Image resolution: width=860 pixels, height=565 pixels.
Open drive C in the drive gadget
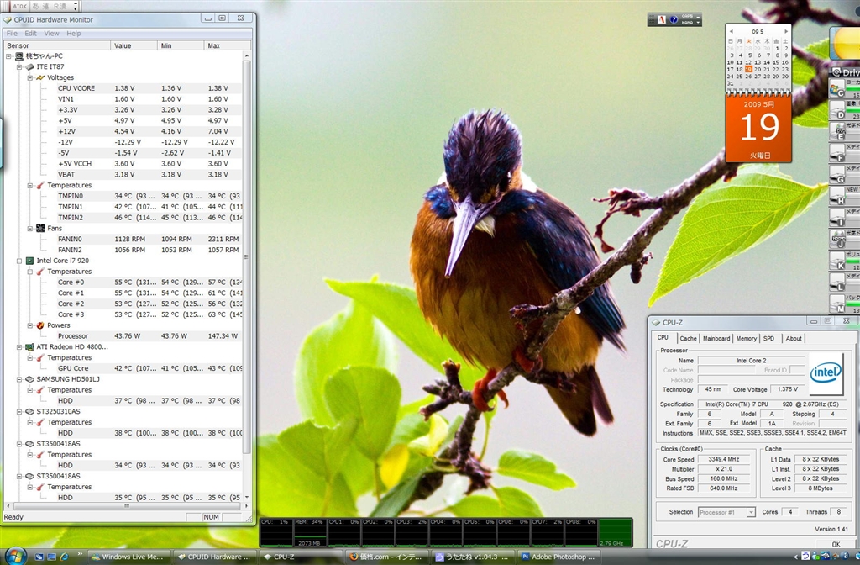837,88
